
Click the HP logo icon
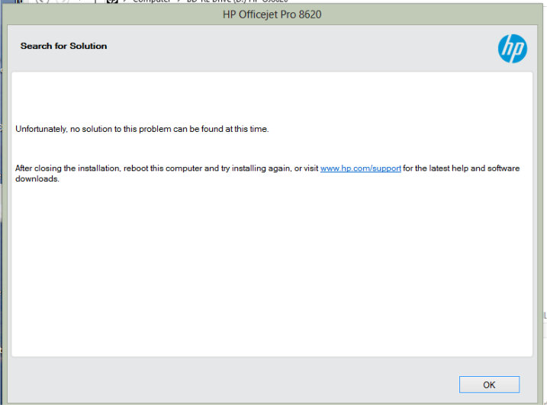click(x=512, y=49)
